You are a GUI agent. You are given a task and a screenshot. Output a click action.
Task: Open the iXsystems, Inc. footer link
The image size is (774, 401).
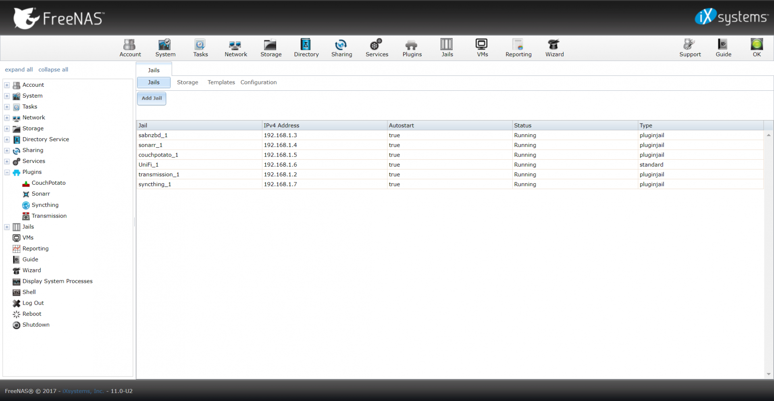tap(83, 391)
